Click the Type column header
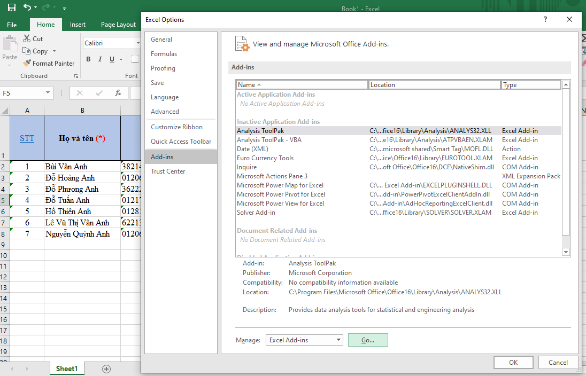586x376 pixels. [x=531, y=85]
